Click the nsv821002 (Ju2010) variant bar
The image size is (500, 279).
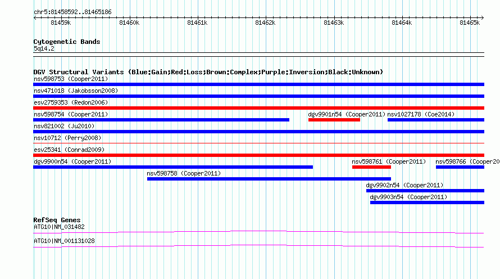click(x=258, y=132)
